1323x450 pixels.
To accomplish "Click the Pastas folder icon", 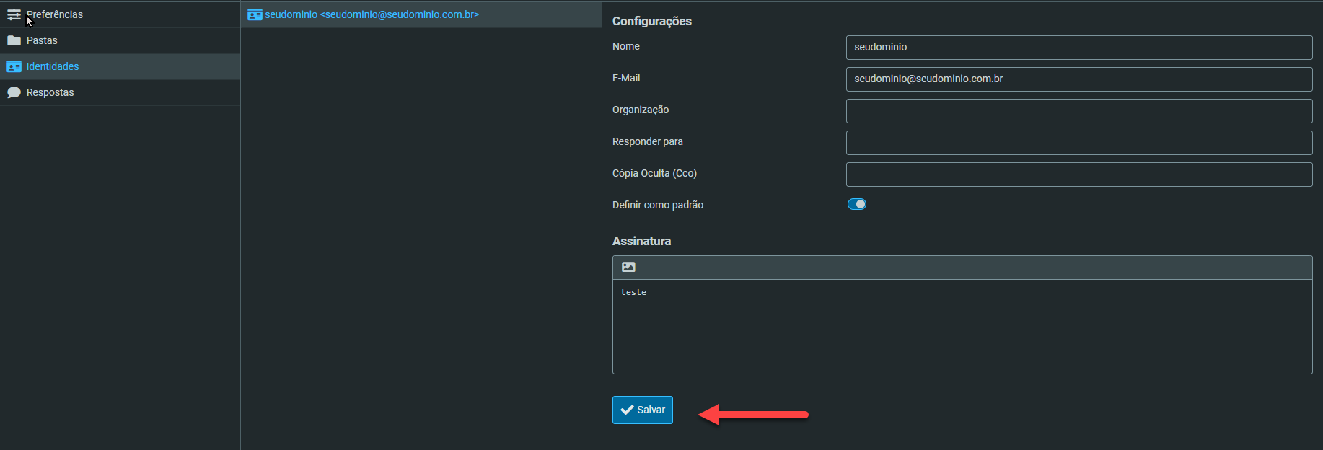I will point(14,40).
